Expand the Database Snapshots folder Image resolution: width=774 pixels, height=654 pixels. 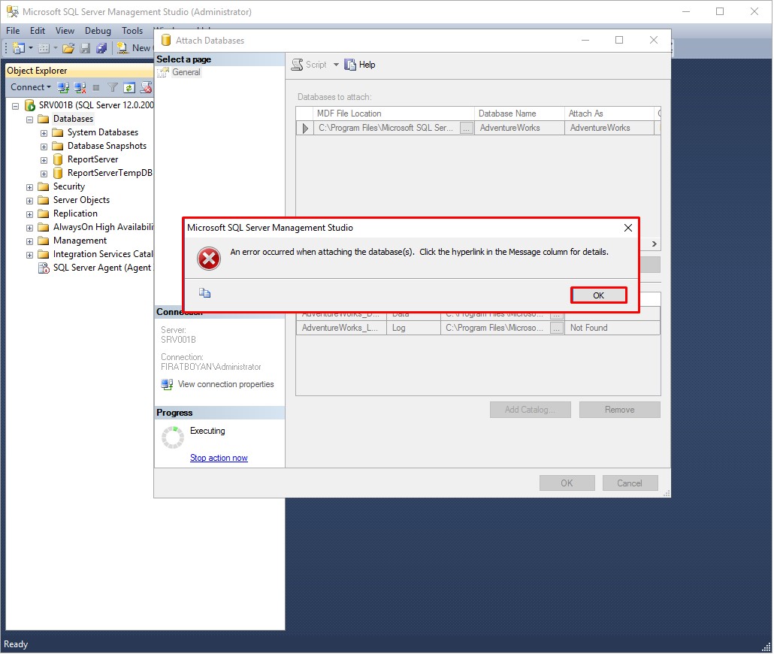(x=44, y=147)
